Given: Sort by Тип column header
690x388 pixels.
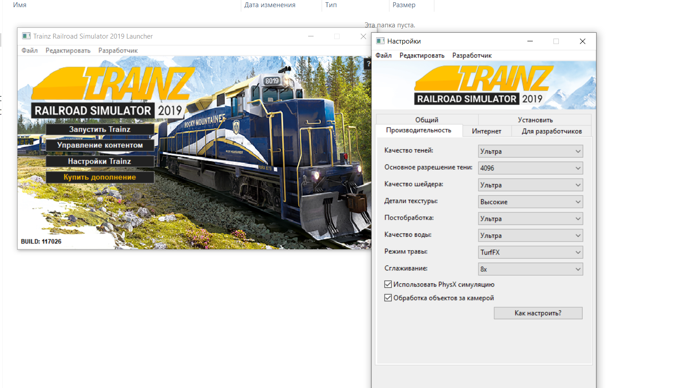Looking at the screenshot, I should pyautogui.click(x=331, y=5).
